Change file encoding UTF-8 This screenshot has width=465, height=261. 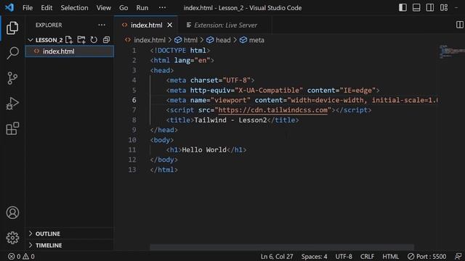344,256
